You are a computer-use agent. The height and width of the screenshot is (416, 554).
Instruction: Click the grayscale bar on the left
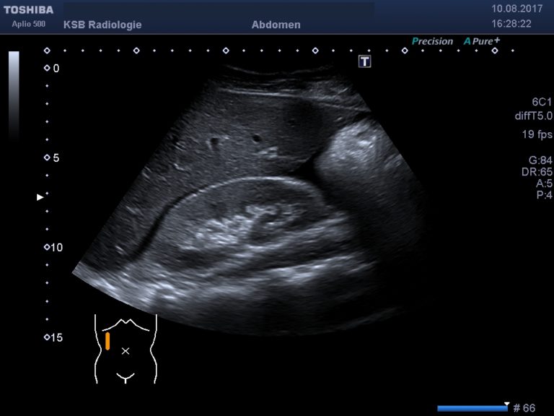point(14,94)
